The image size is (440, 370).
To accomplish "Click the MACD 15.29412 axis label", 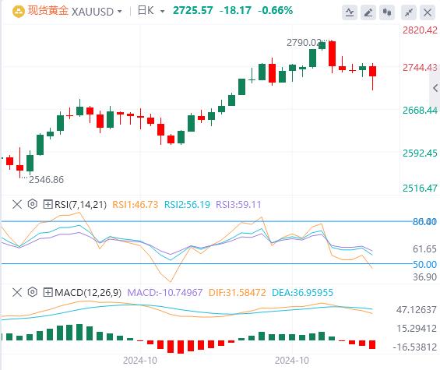I will 417,329.
